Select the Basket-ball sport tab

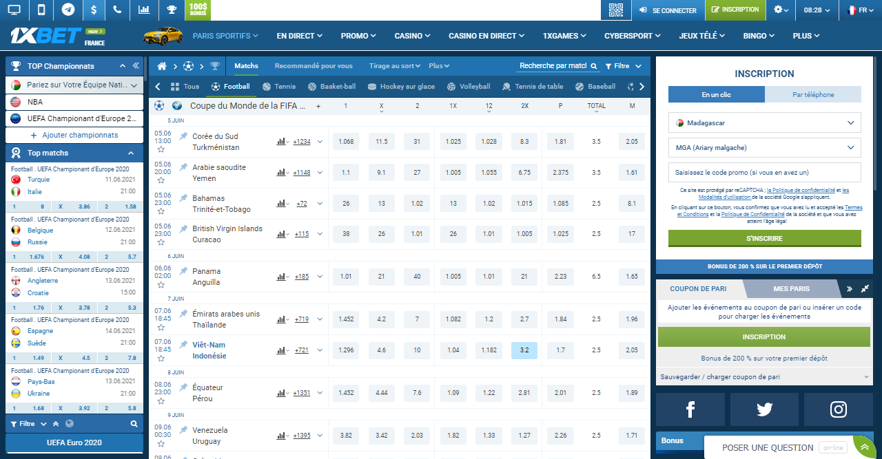332,87
